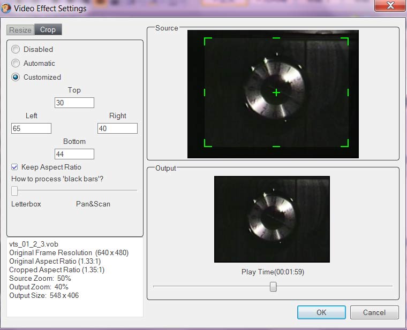Click the Output preview video thumbnail
Viewport: 407px width, 330px height.
[272, 219]
